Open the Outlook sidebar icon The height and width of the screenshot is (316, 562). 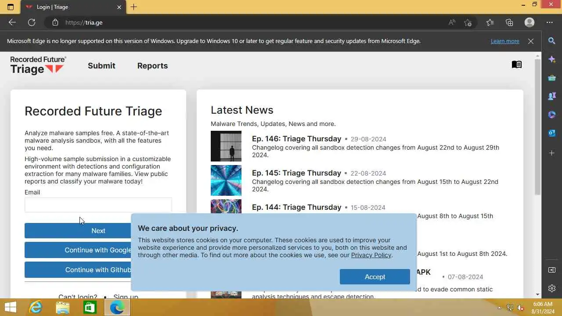pyautogui.click(x=552, y=133)
